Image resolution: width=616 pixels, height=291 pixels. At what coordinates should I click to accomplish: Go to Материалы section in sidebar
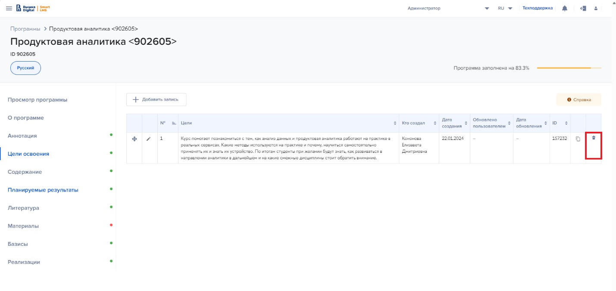tap(23, 226)
